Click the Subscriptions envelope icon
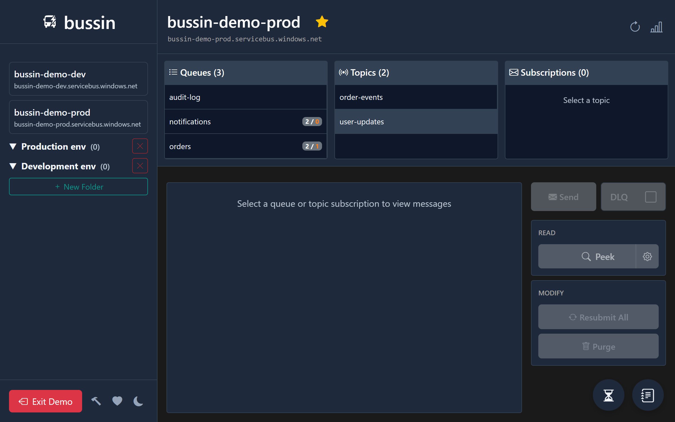The height and width of the screenshot is (422, 675). [514, 72]
